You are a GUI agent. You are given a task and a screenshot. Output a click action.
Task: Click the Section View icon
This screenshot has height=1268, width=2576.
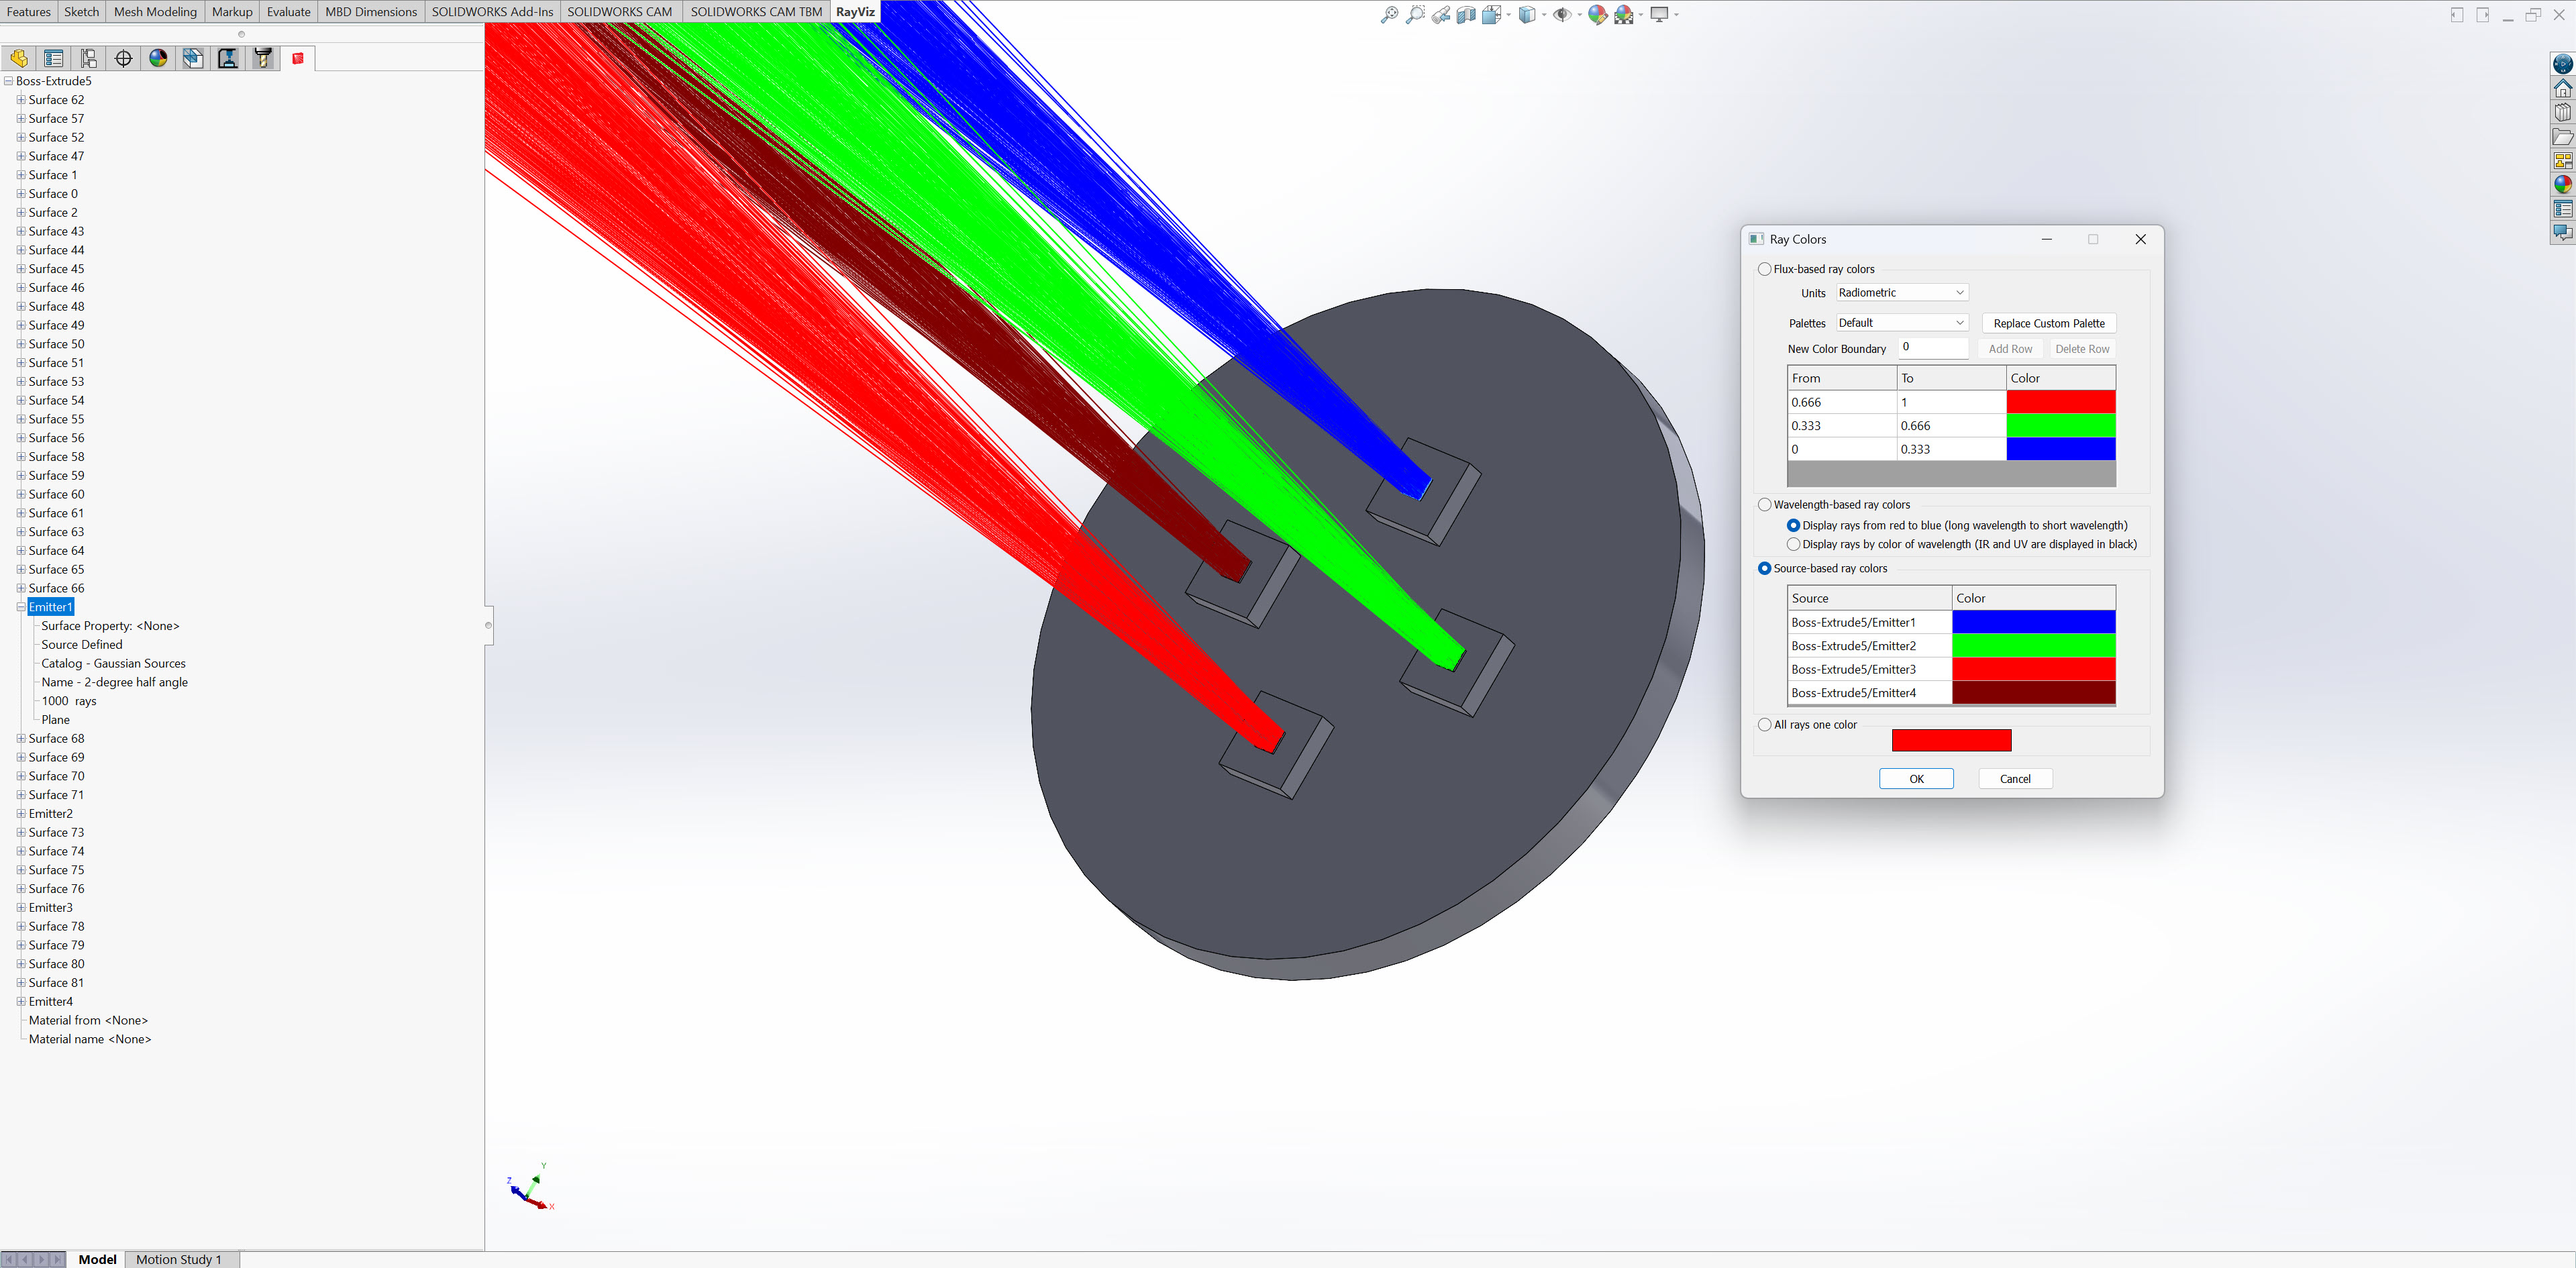[x=1466, y=14]
